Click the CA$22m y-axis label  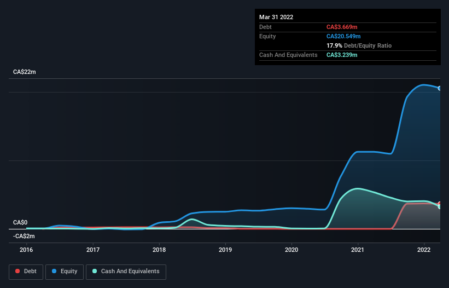point(25,72)
